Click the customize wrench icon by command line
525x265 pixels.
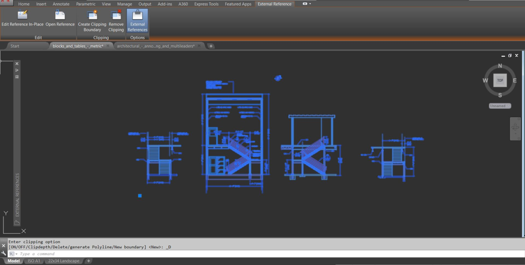point(4,253)
